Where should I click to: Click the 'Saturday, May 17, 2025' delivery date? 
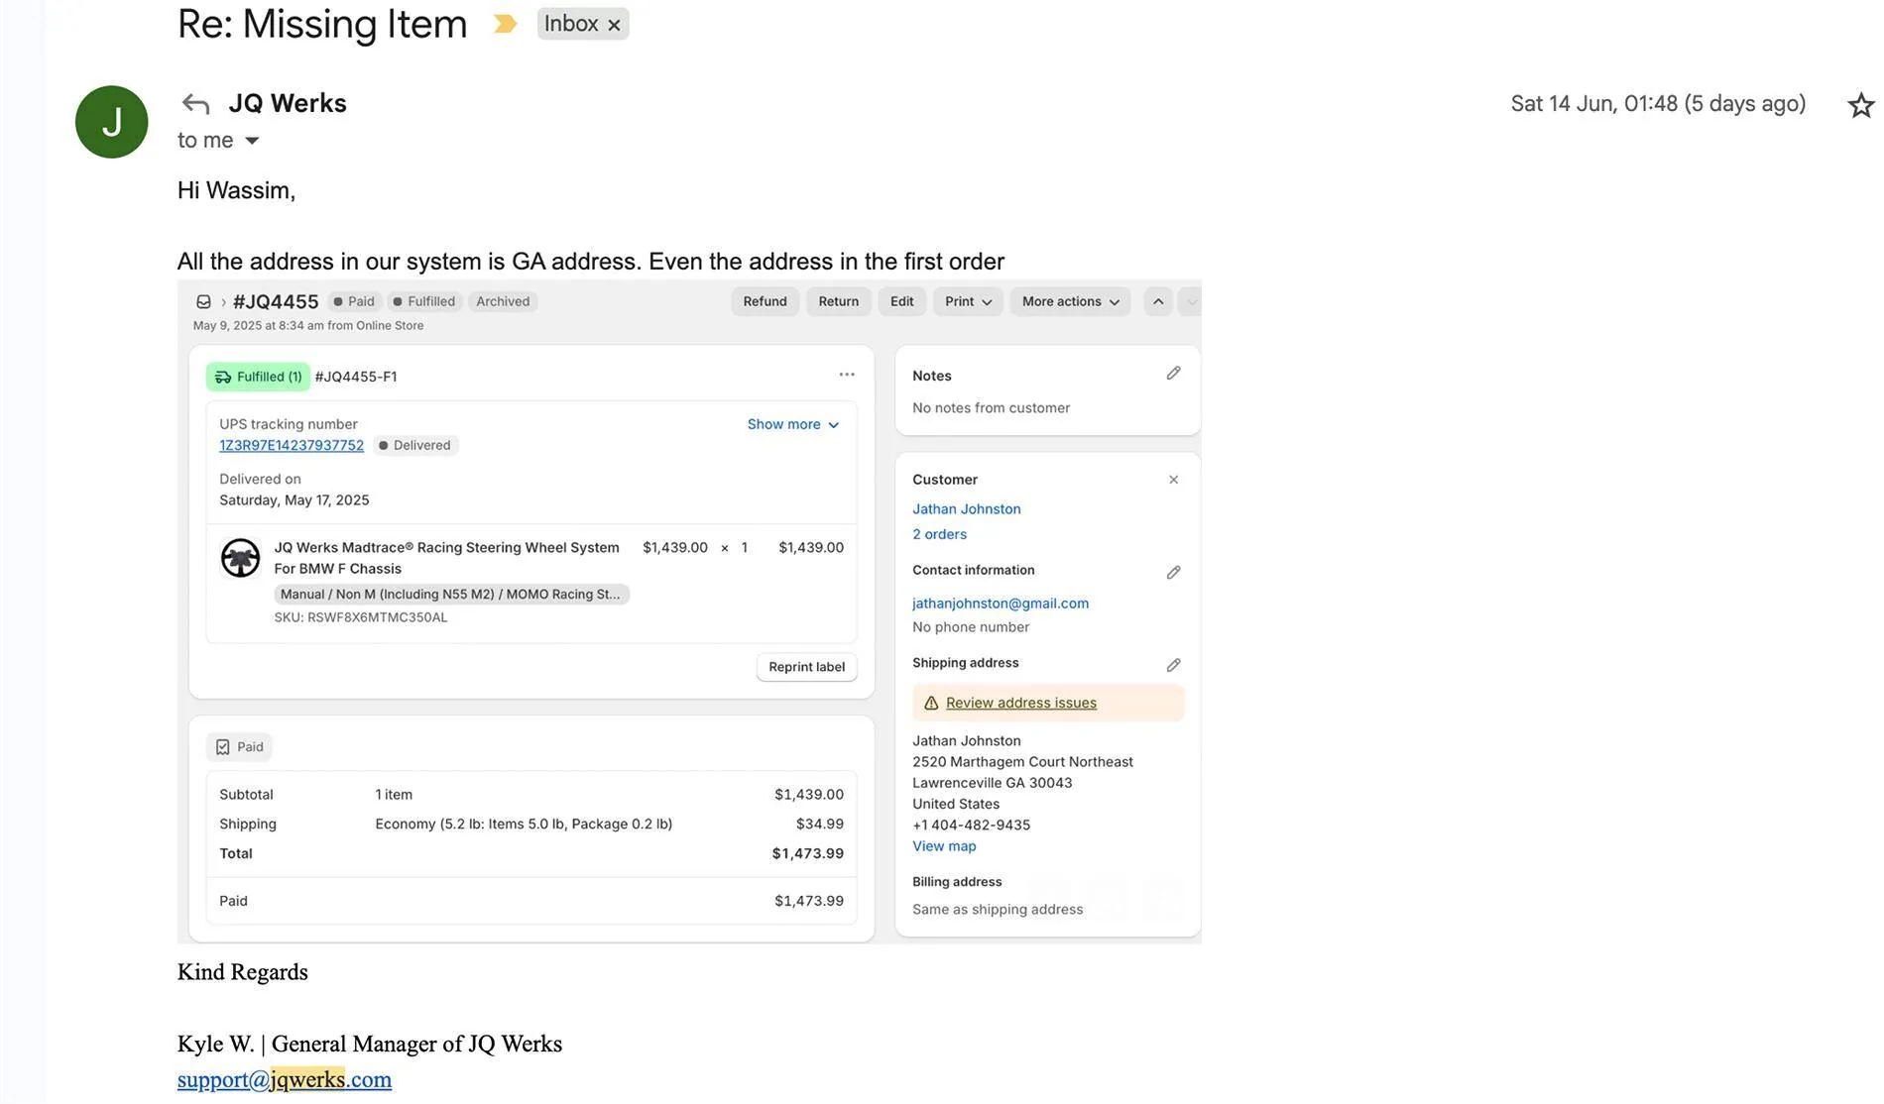tap(294, 500)
